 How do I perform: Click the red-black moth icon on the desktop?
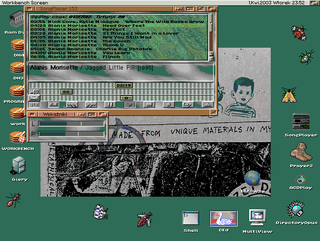(x=299, y=33)
